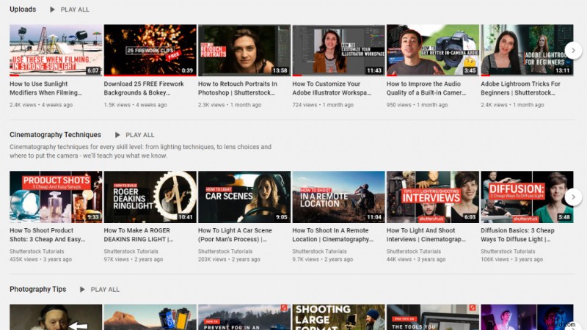Click the 9:33 duration badge
The image size is (587, 330).
click(93, 217)
